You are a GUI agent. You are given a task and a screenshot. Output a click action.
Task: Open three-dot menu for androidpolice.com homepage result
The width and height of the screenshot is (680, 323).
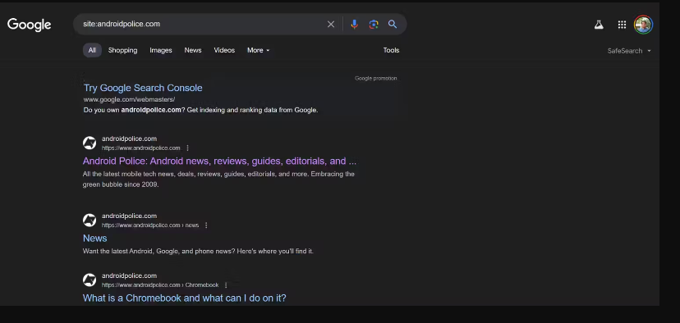[188, 148]
